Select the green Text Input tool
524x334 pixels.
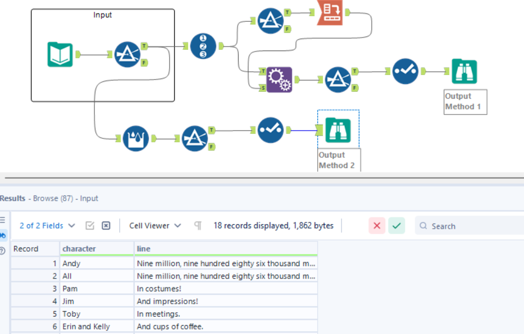tap(60, 54)
